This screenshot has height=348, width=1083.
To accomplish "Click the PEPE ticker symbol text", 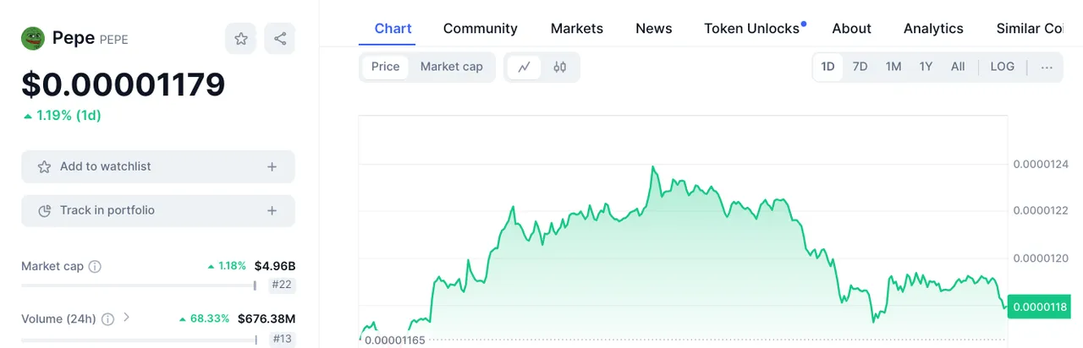I will pos(114,39).
